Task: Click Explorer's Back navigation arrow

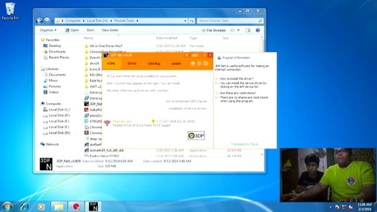Action: point(39,21)
